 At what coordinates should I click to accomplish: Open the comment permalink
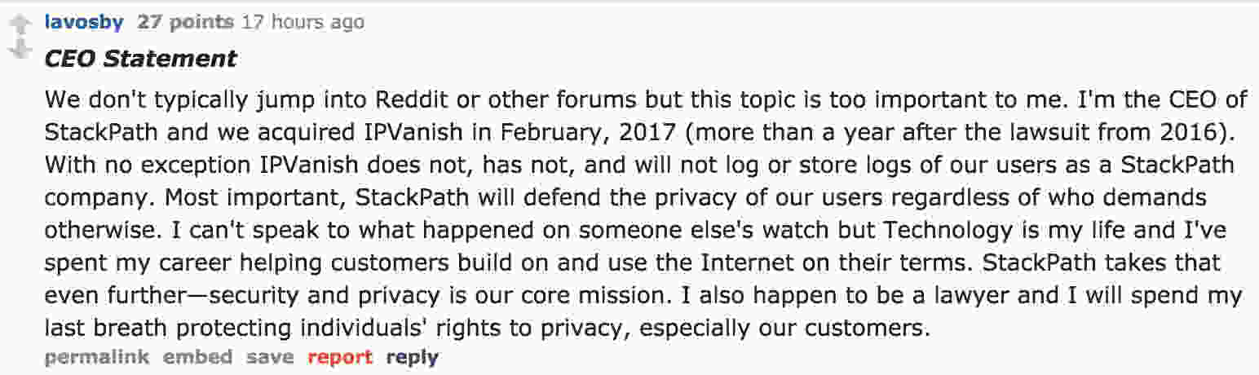click(97, 356)
